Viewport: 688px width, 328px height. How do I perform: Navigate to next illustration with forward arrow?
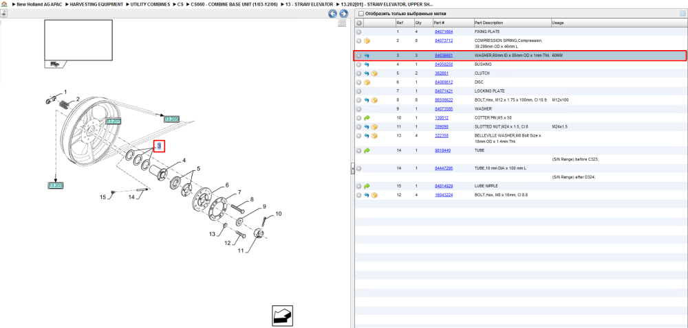click(x=343, y=14)
